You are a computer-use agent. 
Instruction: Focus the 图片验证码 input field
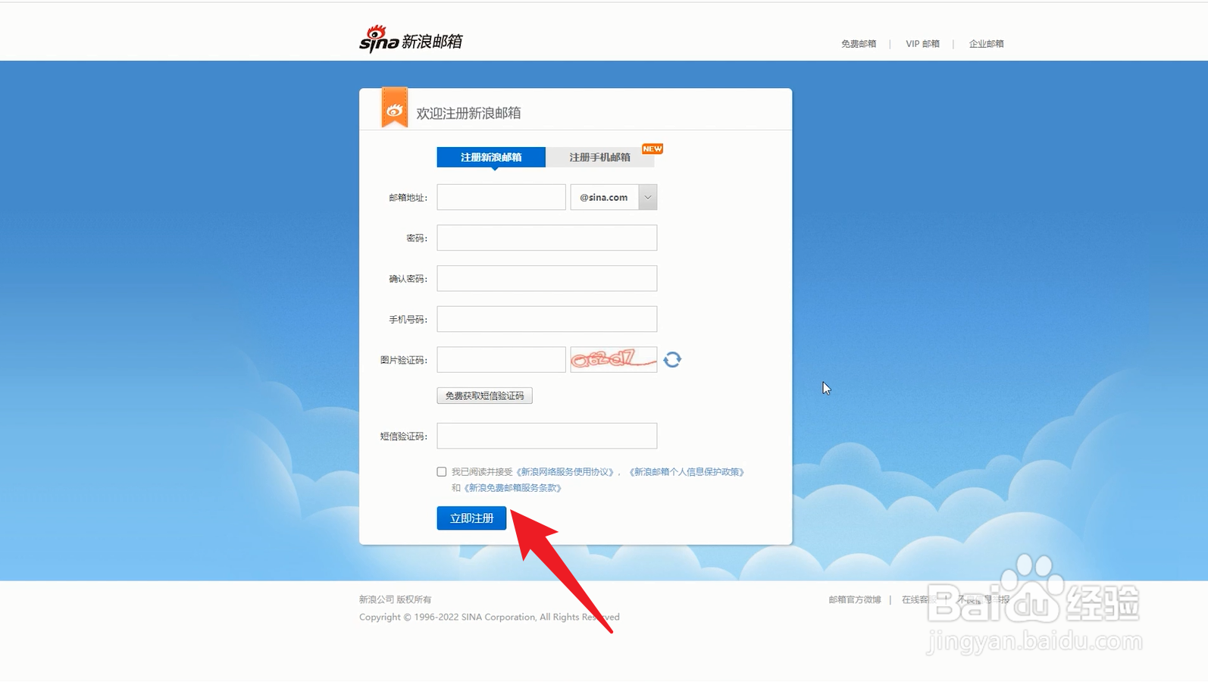501,359
